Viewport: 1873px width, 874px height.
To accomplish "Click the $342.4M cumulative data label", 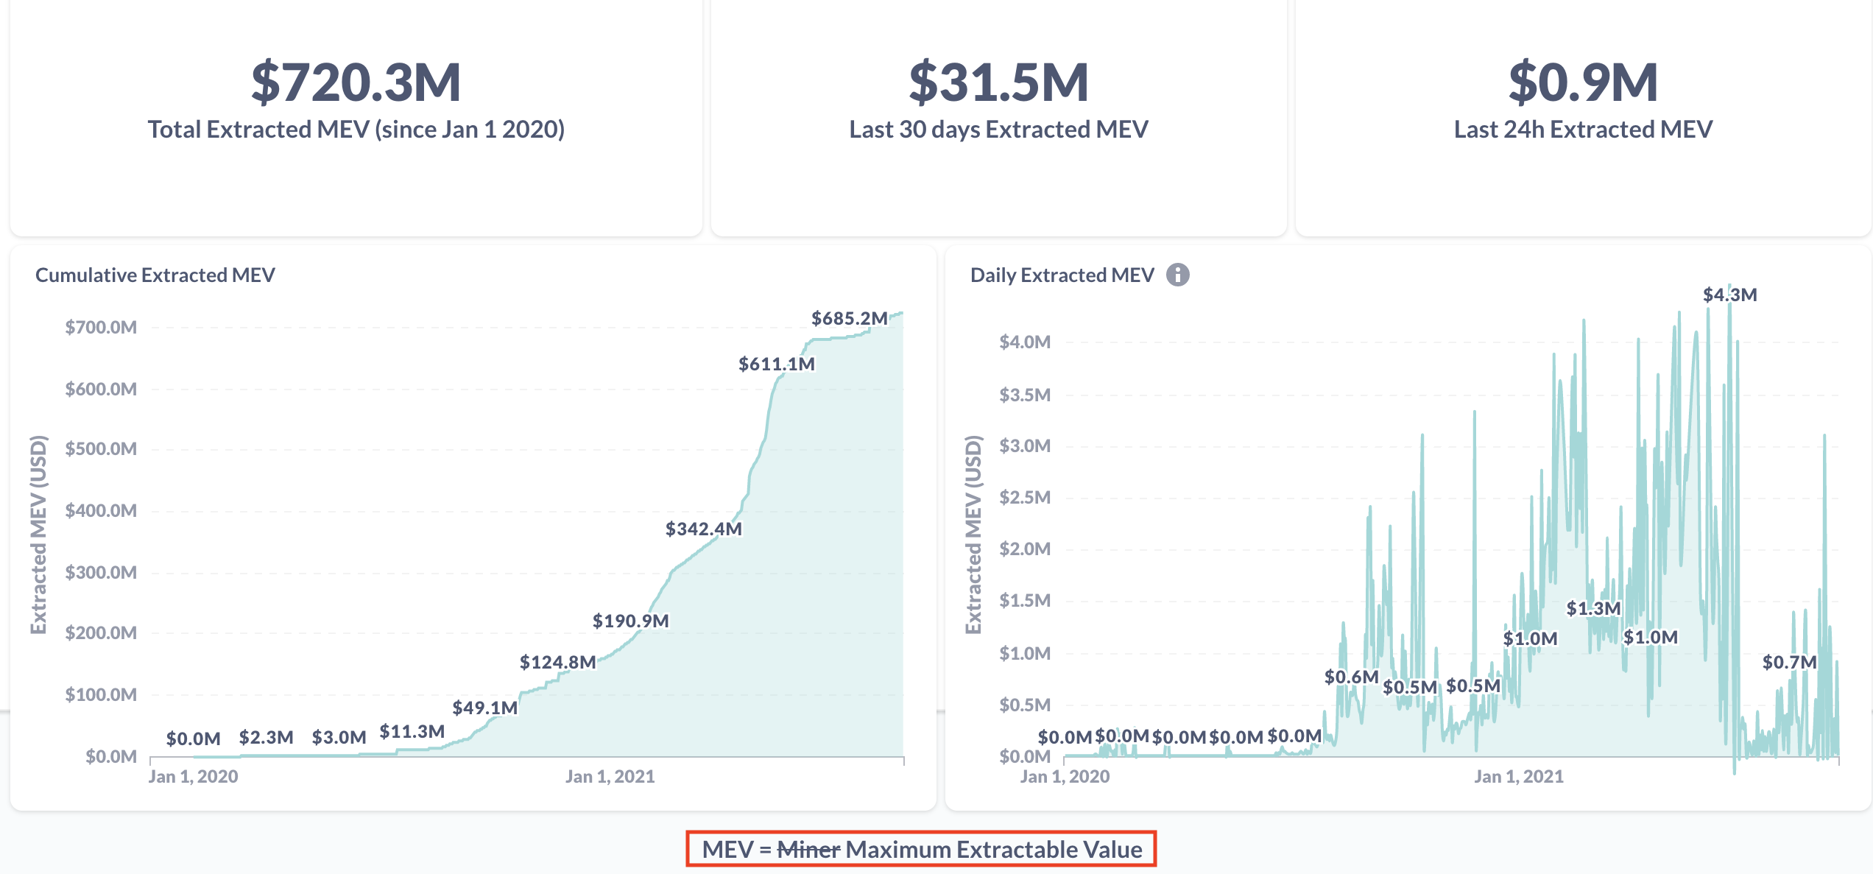I will (704, 529).
